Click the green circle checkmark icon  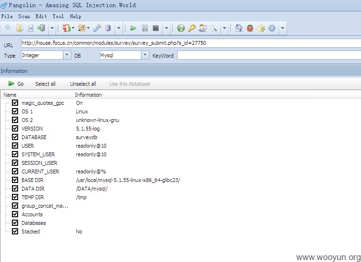pos(180,28)
